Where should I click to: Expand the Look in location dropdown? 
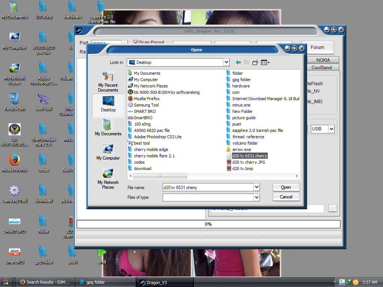click(226, 62)
